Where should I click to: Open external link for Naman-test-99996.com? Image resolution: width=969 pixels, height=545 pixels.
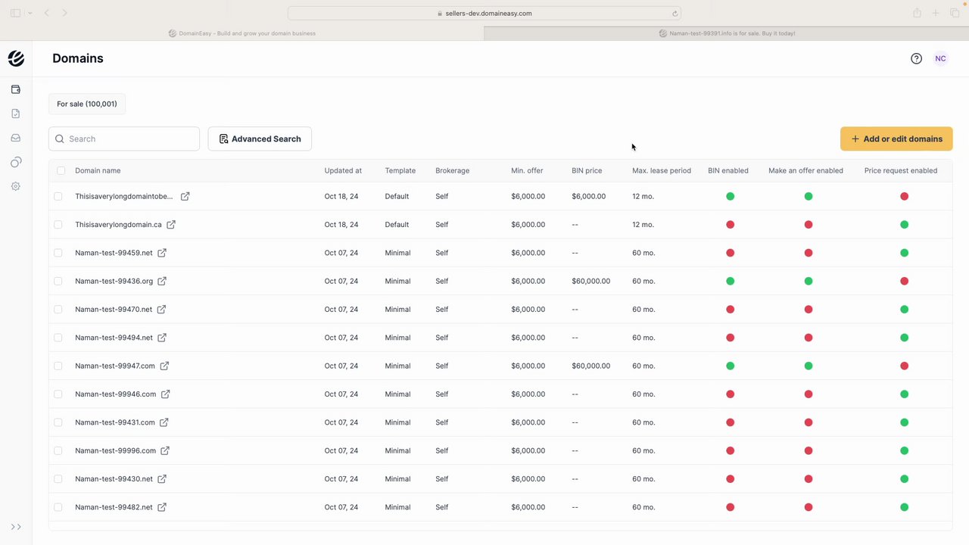point(165,450)
